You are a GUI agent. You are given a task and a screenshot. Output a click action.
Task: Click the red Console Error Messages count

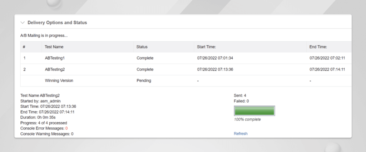66,128
